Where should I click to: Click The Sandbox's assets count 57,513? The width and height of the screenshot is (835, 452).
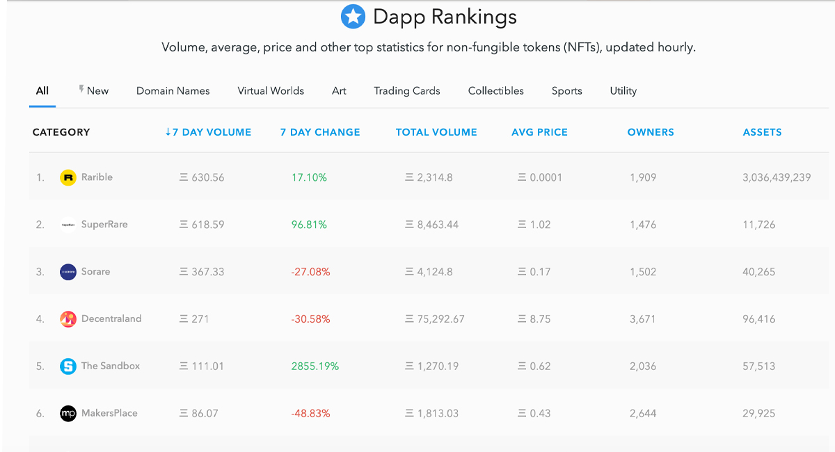(758, 366)
